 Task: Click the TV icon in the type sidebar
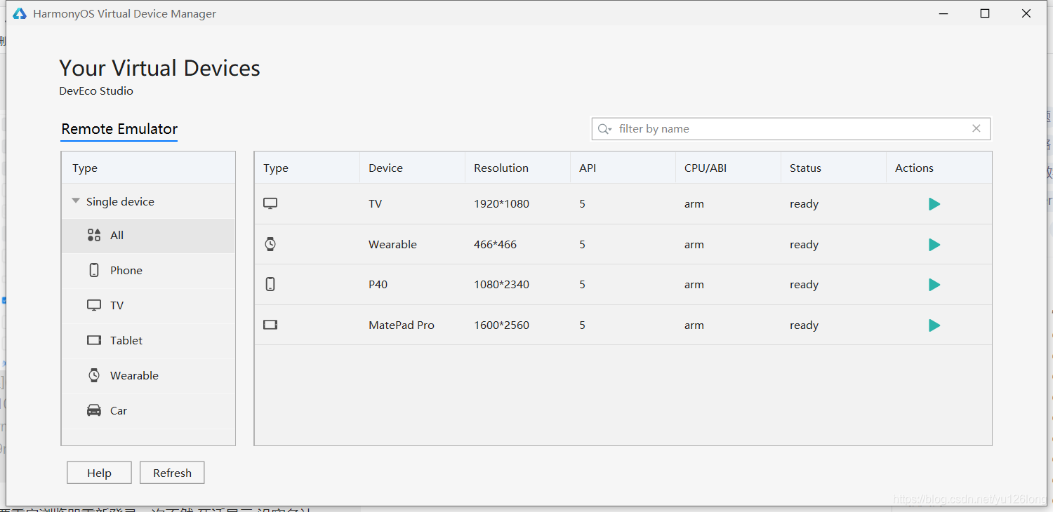pos(94,305)
